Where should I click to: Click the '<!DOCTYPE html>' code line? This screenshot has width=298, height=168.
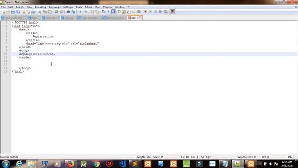pos(25,23)
